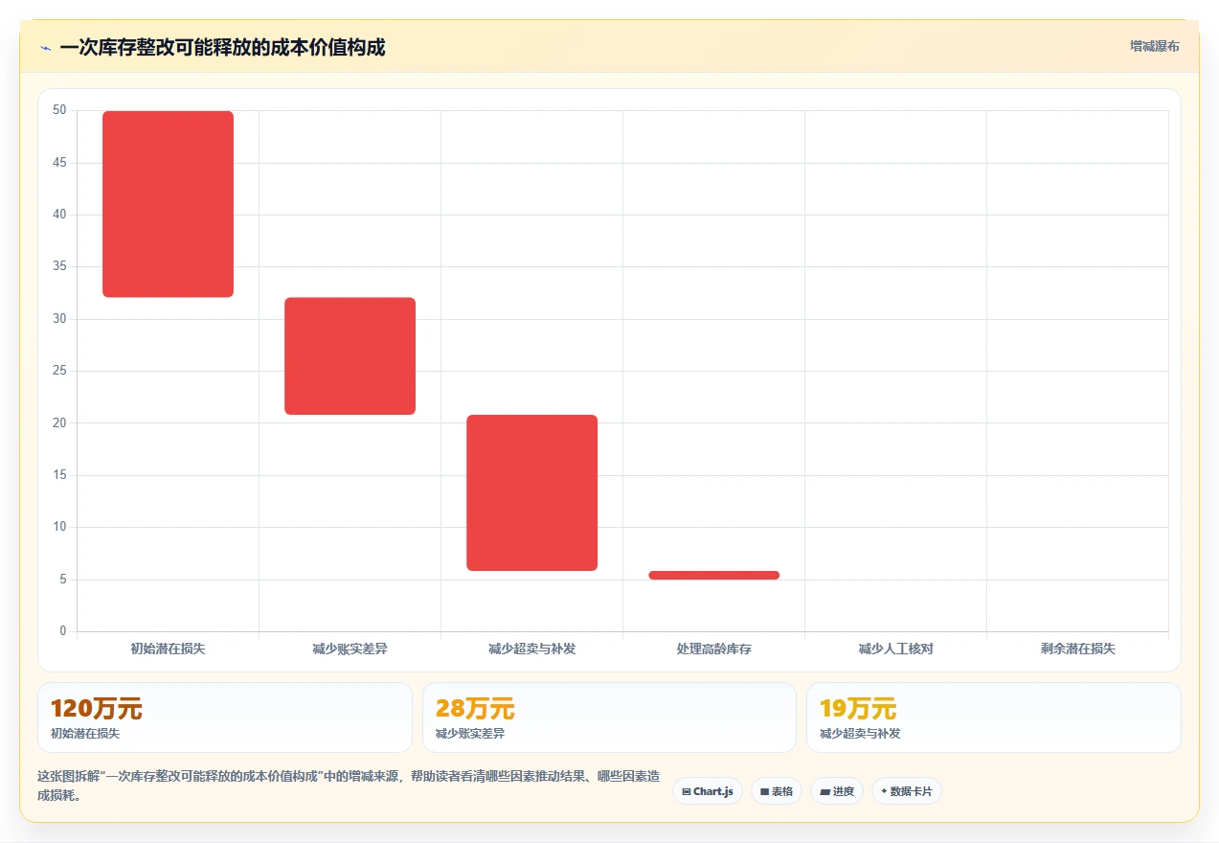This screenshot has height=843, width=1219.
Task: Click y-axis value 45
Action: point(59,163)
